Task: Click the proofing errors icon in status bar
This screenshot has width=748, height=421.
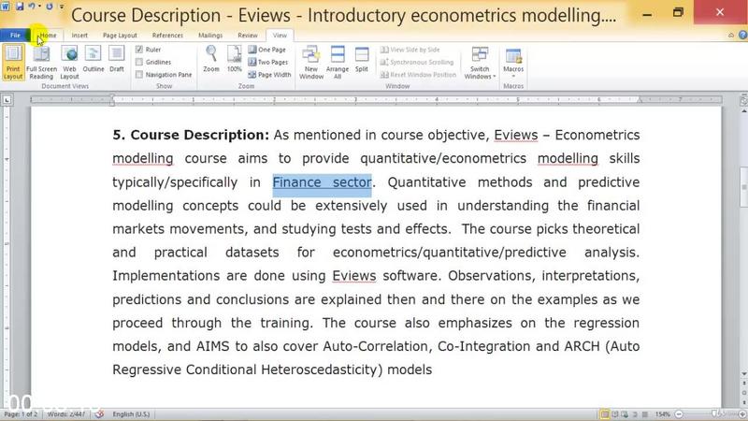Action: [99, 414]
